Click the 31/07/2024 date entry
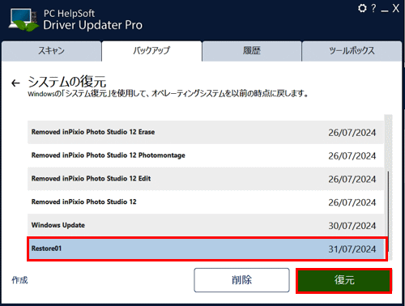The image size is (405, 306). click(352, 249)
